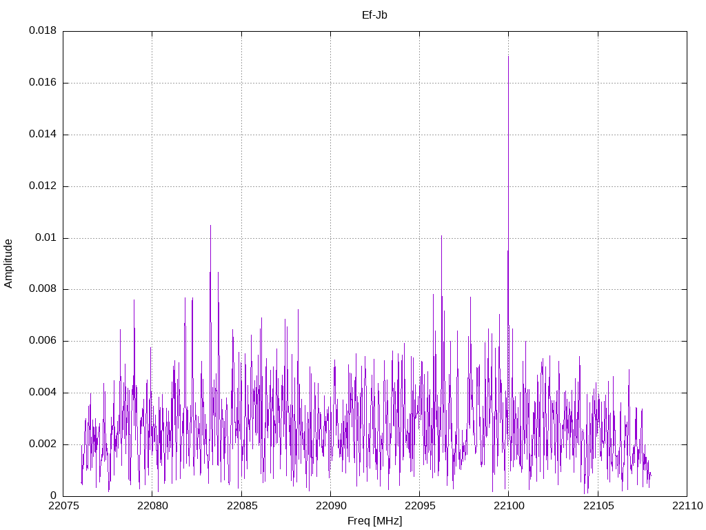Viewport: 706px width, 530px height.
Task: Click the 0.01 y-axis tick label
Action: coord(45,238)
